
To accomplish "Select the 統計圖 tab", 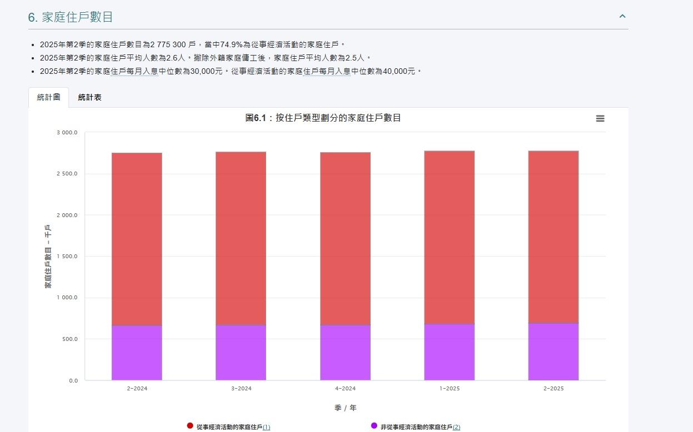I will pos(48,97).
